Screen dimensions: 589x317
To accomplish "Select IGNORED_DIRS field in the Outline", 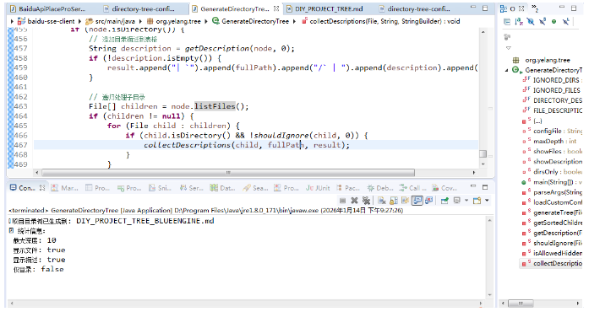I will point(556,80).
